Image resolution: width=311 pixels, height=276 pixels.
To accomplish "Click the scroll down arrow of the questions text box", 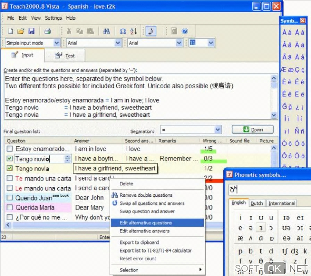I will (274, 115).
